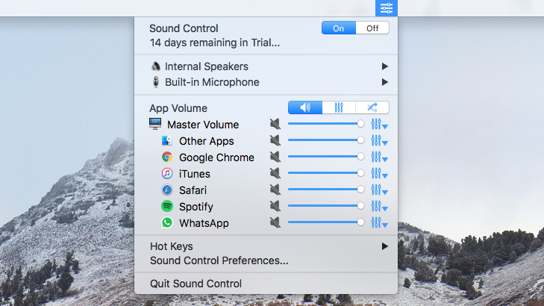Switch Sound Control to Off
The width and height of the screenshot is (544, 306).
click(372, 28)
